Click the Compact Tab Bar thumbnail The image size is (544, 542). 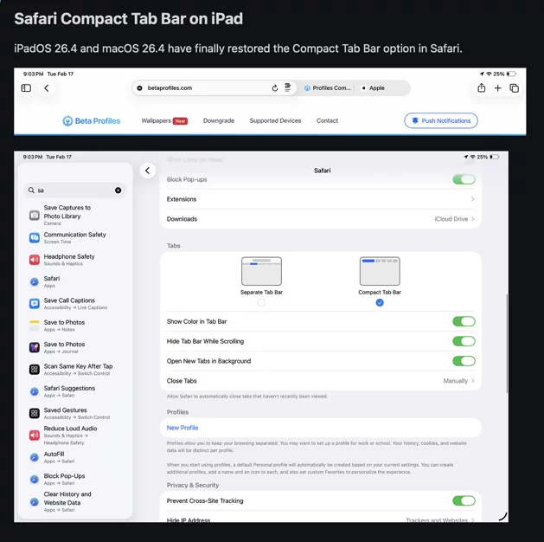click(380, 271)
